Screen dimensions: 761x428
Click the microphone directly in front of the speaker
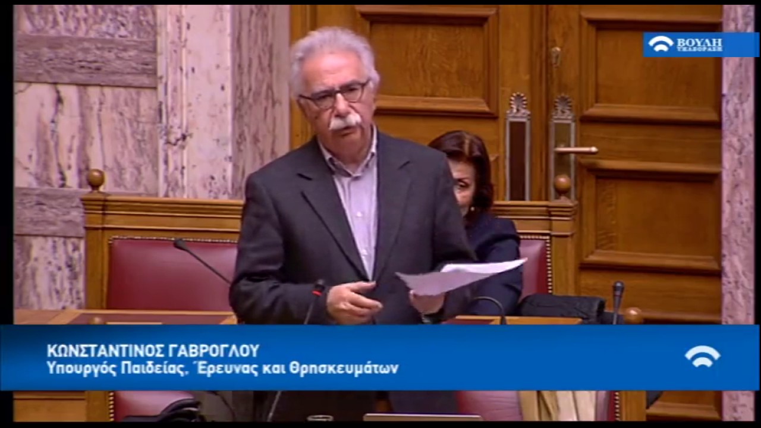pyautogui.click(x=319, y=289)
